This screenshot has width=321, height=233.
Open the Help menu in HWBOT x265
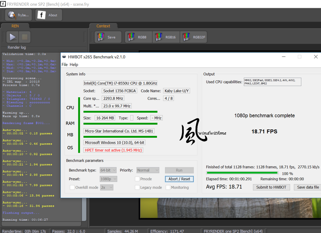[74, 65]
